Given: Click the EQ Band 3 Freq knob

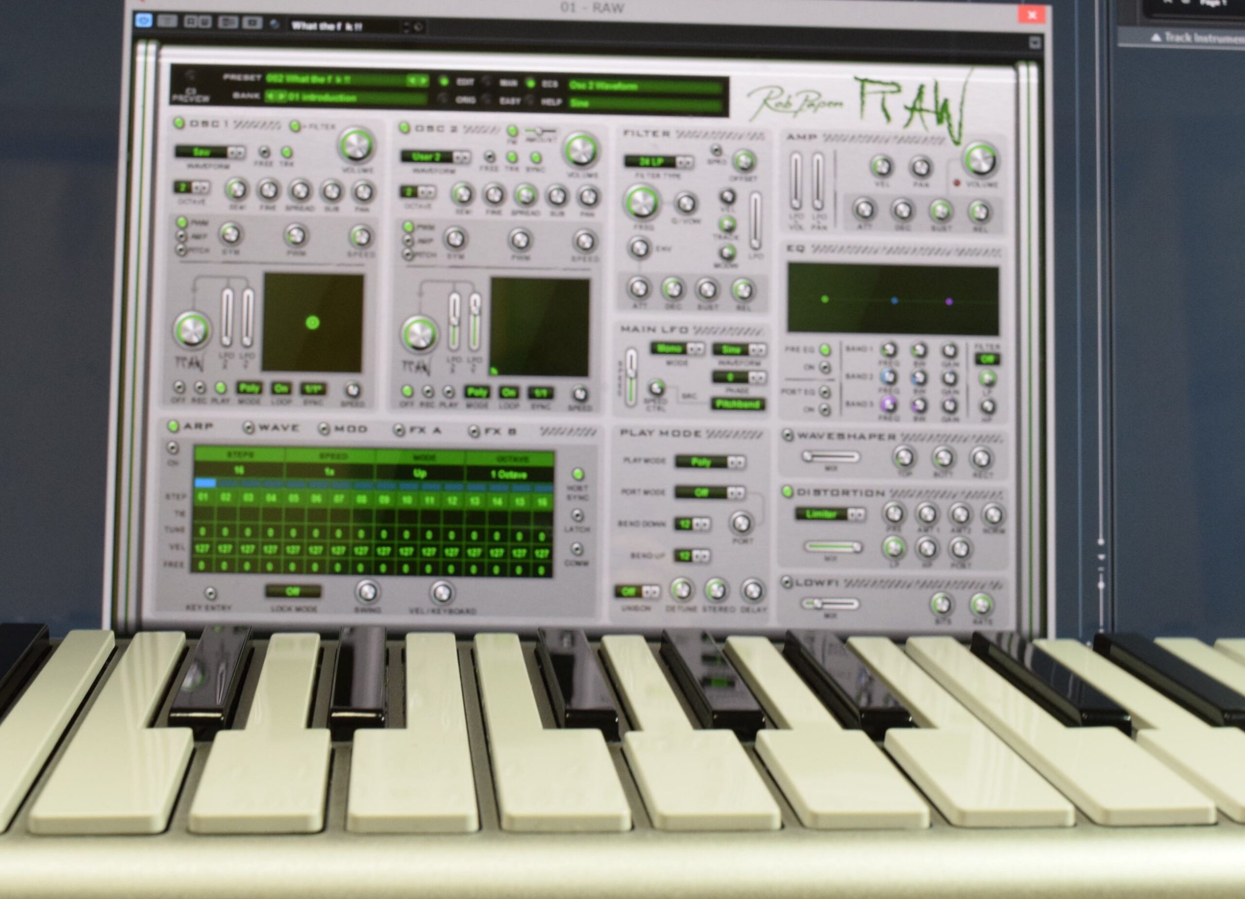Looking at the screenshot, I should (888, 405).
